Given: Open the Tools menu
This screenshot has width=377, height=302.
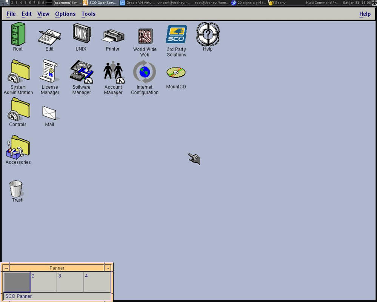Looking at the screenshot, I should coord(88,14).
